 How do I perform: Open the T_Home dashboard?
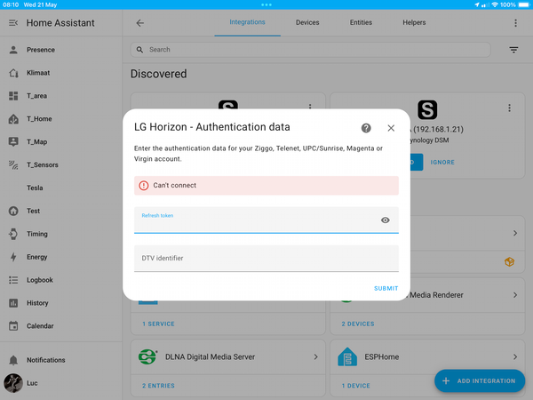coord(60,119)
